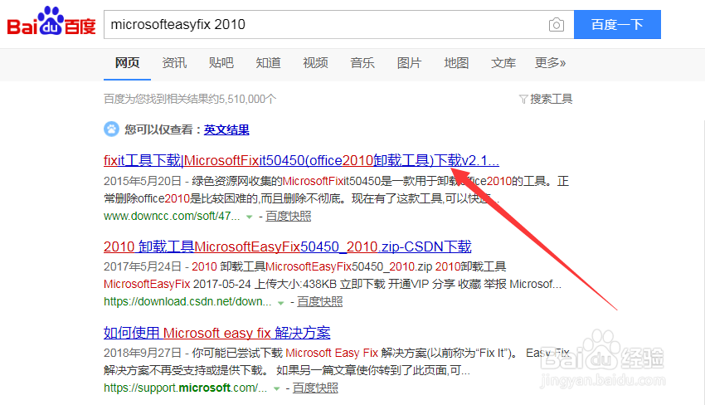Open the MicrosoftFixit50450 office2010卸载工具 result

301,160
